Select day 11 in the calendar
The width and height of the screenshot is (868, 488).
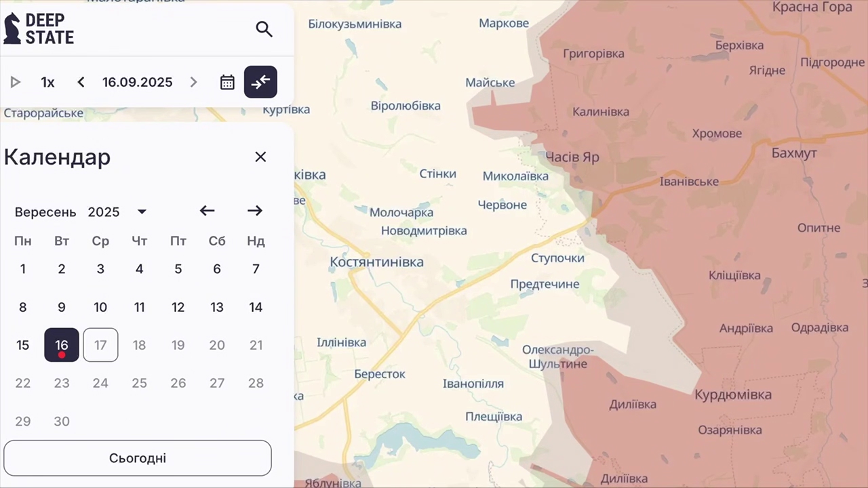139,307
